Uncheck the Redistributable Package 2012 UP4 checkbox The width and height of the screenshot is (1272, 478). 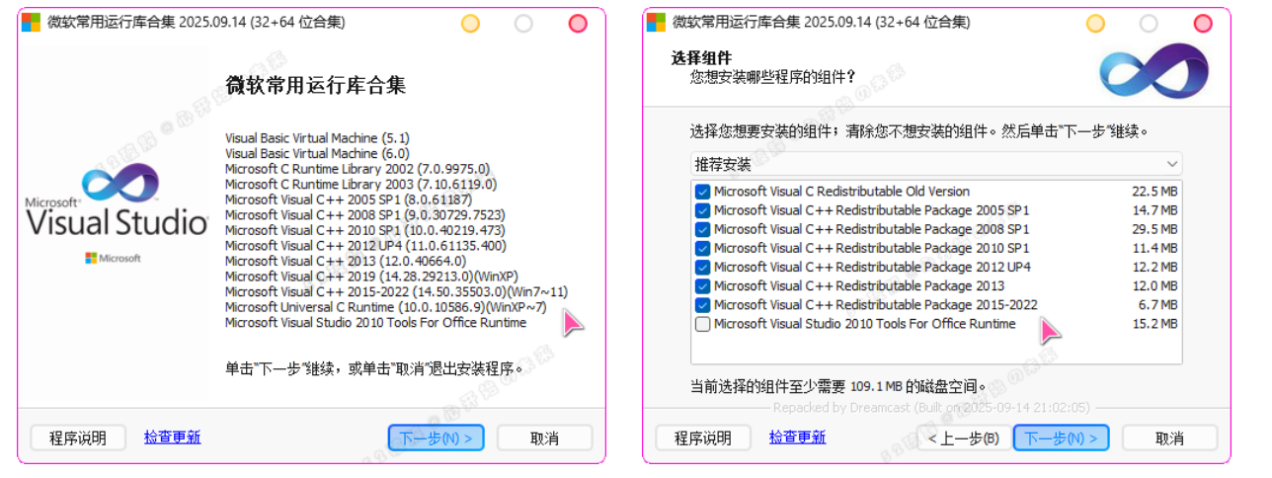pos(702,267)
